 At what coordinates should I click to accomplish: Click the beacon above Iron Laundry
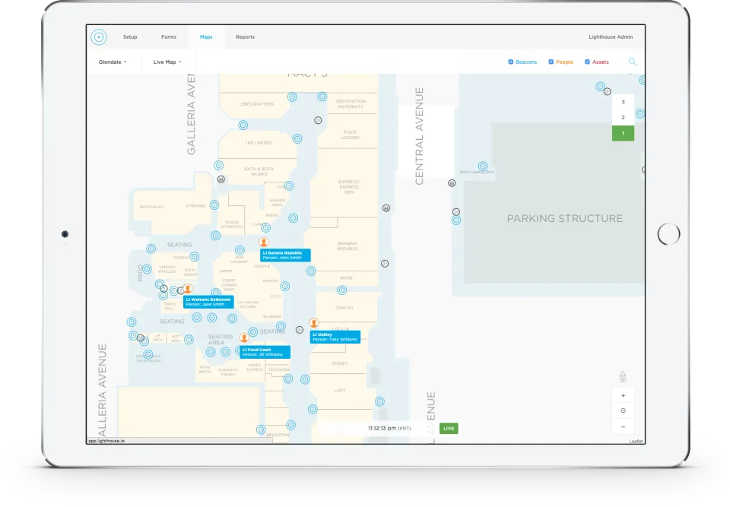(x=240, y=251)
